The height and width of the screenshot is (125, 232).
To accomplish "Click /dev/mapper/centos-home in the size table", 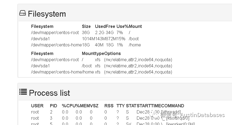I will click(56, 45).
